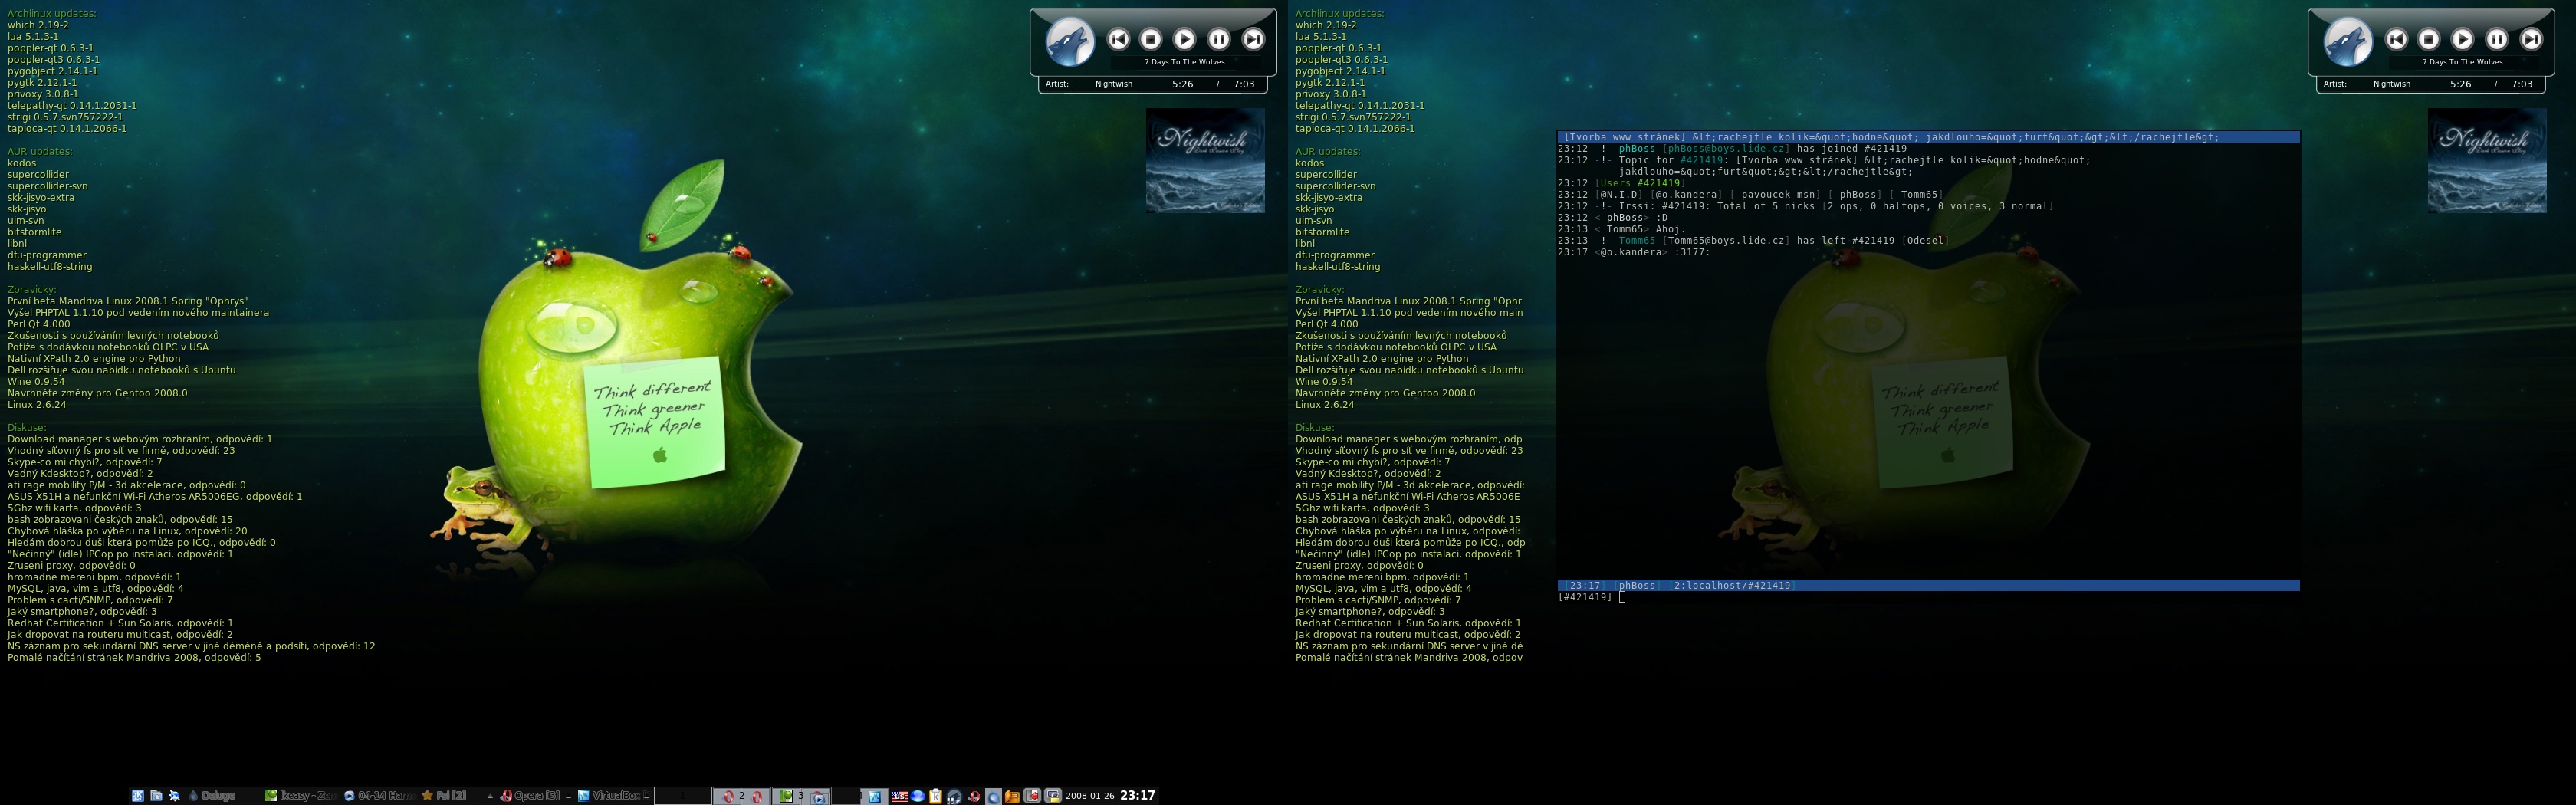2576x805 pixels.
Task: Click 'supercollider-svn' AUR update on the left monitor
Action: coord(47,186)
